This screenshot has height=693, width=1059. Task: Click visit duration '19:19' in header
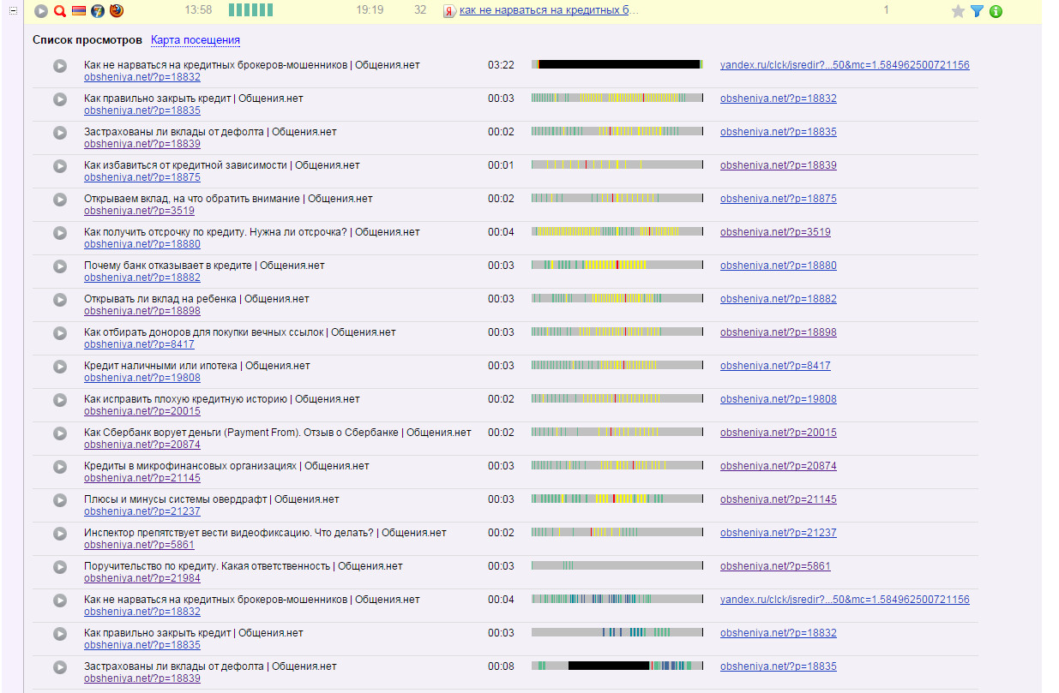(x=370, y=10)
